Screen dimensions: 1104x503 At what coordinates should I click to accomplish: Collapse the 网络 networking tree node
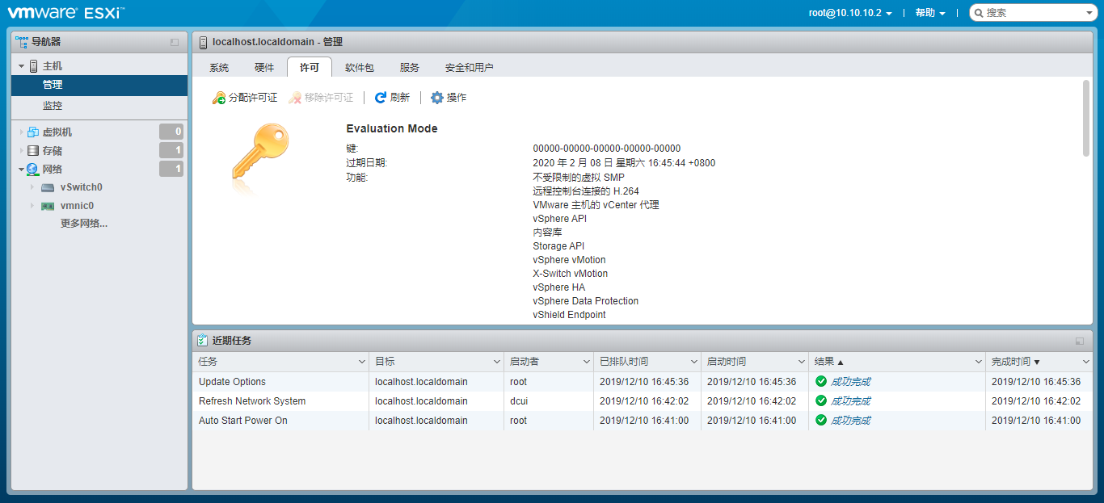coord(22,170)
